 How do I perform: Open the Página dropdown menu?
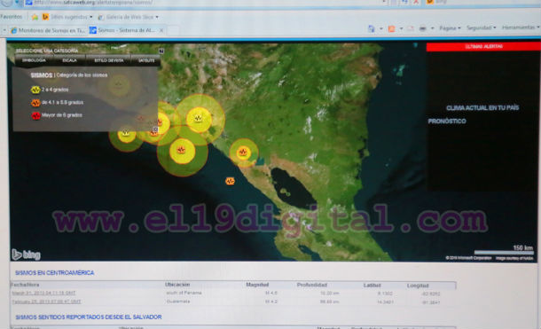pos(450,28)
